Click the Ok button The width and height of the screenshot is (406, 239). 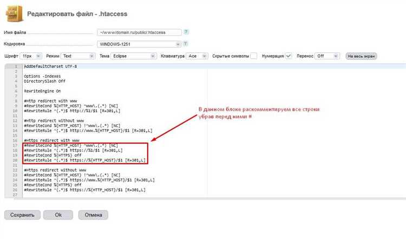[x=58, y=215]
